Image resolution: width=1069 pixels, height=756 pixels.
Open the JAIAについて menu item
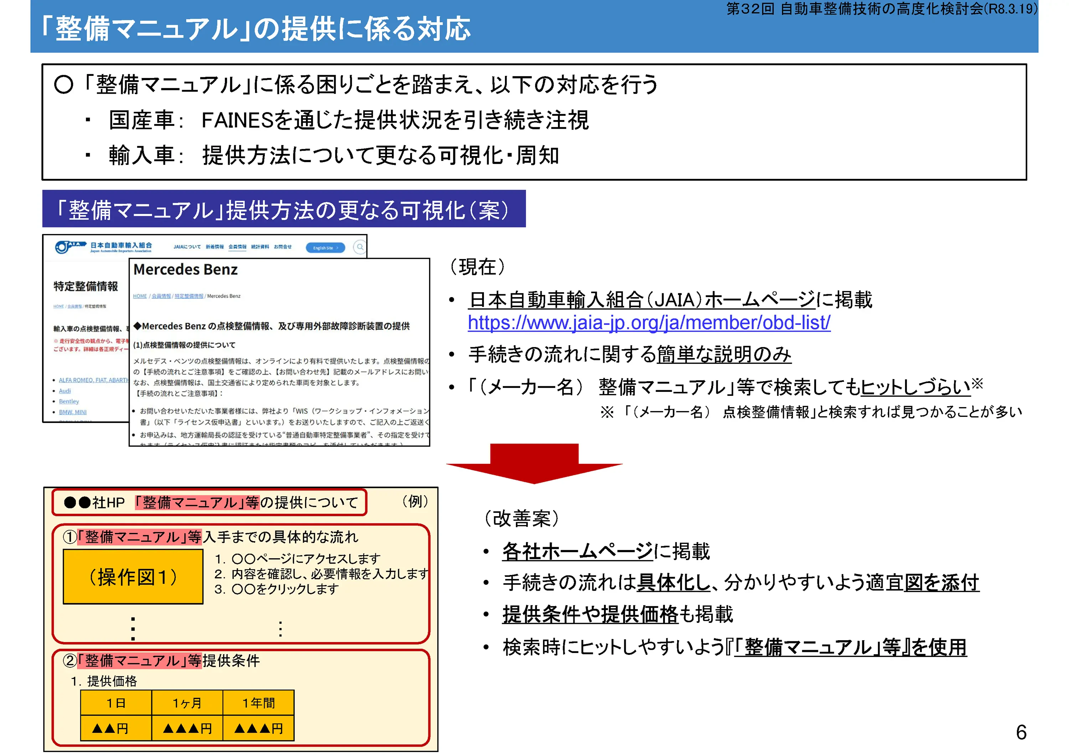tap(187, 247)
